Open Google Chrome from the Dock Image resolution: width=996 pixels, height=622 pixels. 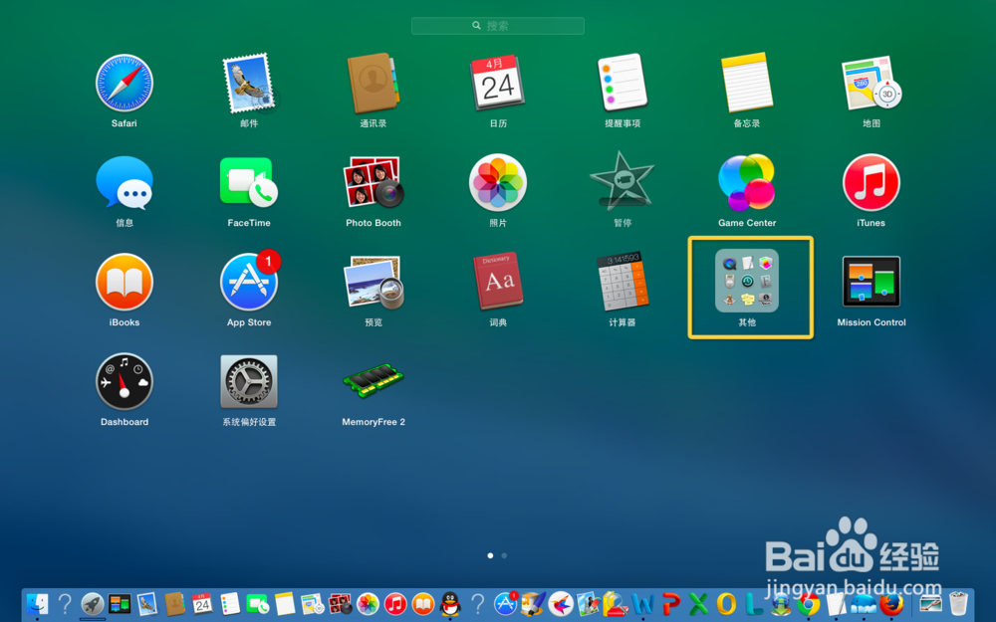809,604
